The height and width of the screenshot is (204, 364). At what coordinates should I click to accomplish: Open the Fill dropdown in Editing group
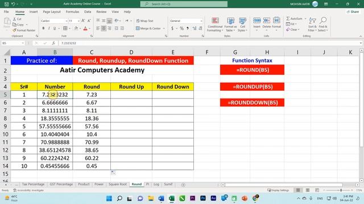tap(291, 24)
